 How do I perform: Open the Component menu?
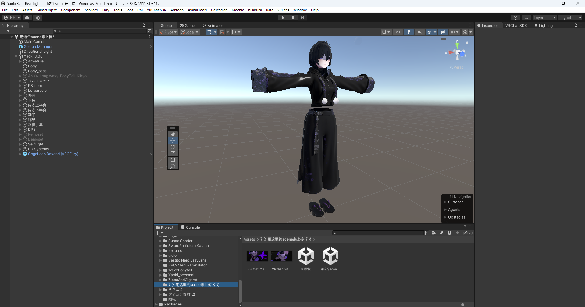[x=71, y=10]
